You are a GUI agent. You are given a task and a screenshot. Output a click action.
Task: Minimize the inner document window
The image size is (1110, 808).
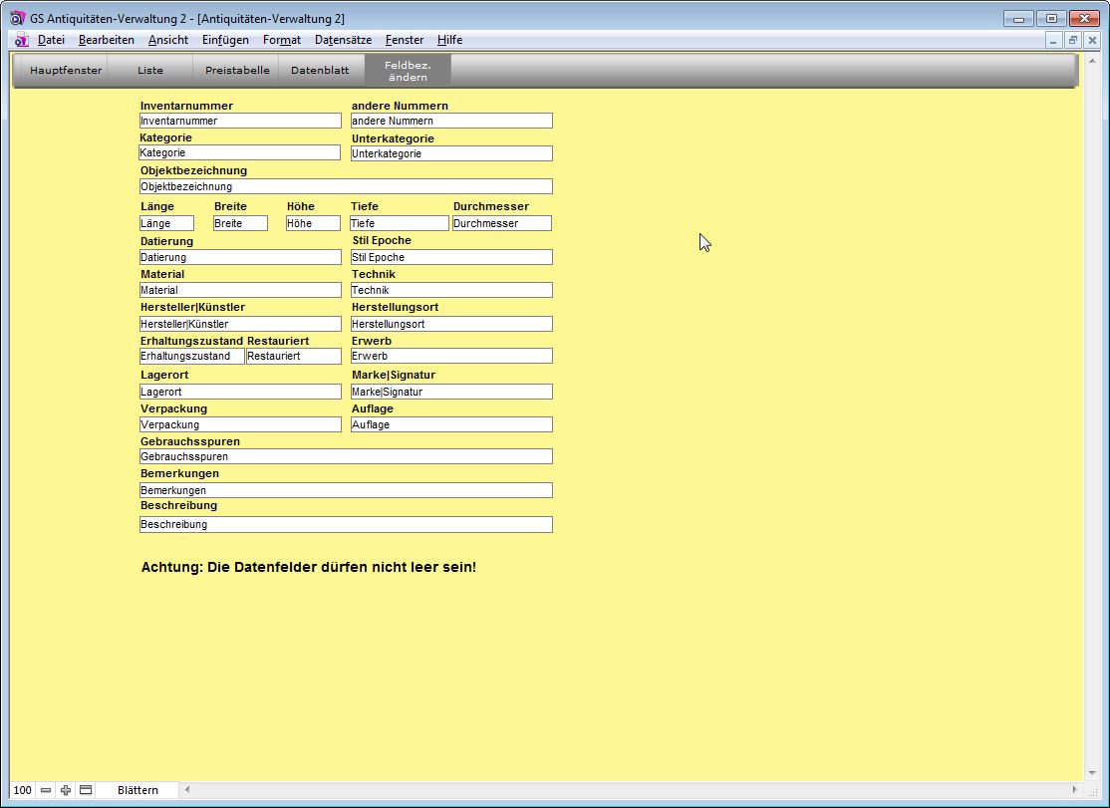tap(1054, 40)
